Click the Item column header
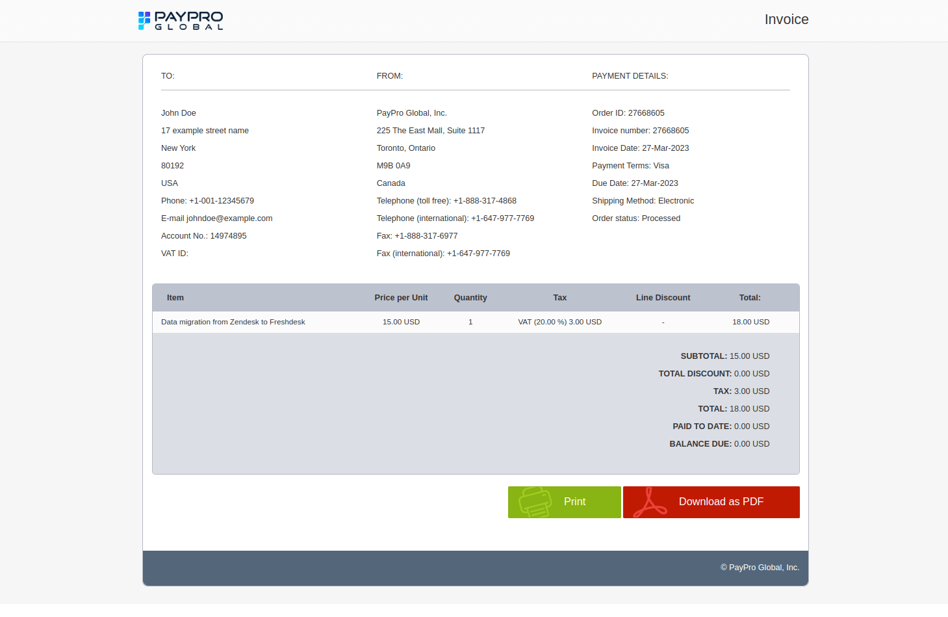 coord(175,298)
